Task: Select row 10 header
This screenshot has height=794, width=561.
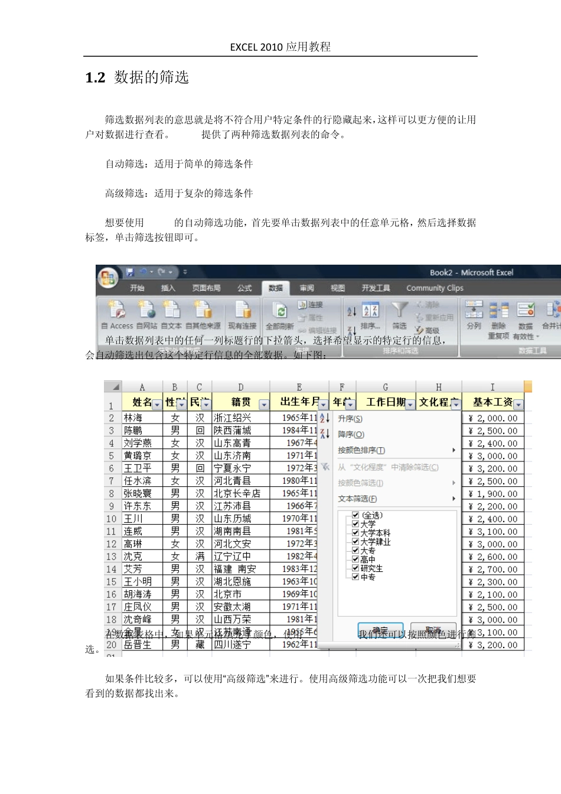Action: pos(112,519)
